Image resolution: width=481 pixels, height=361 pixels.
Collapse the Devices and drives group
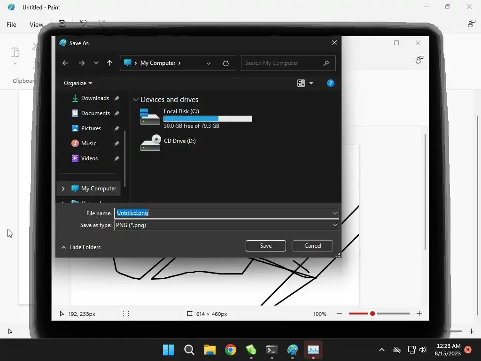(136, 100)
